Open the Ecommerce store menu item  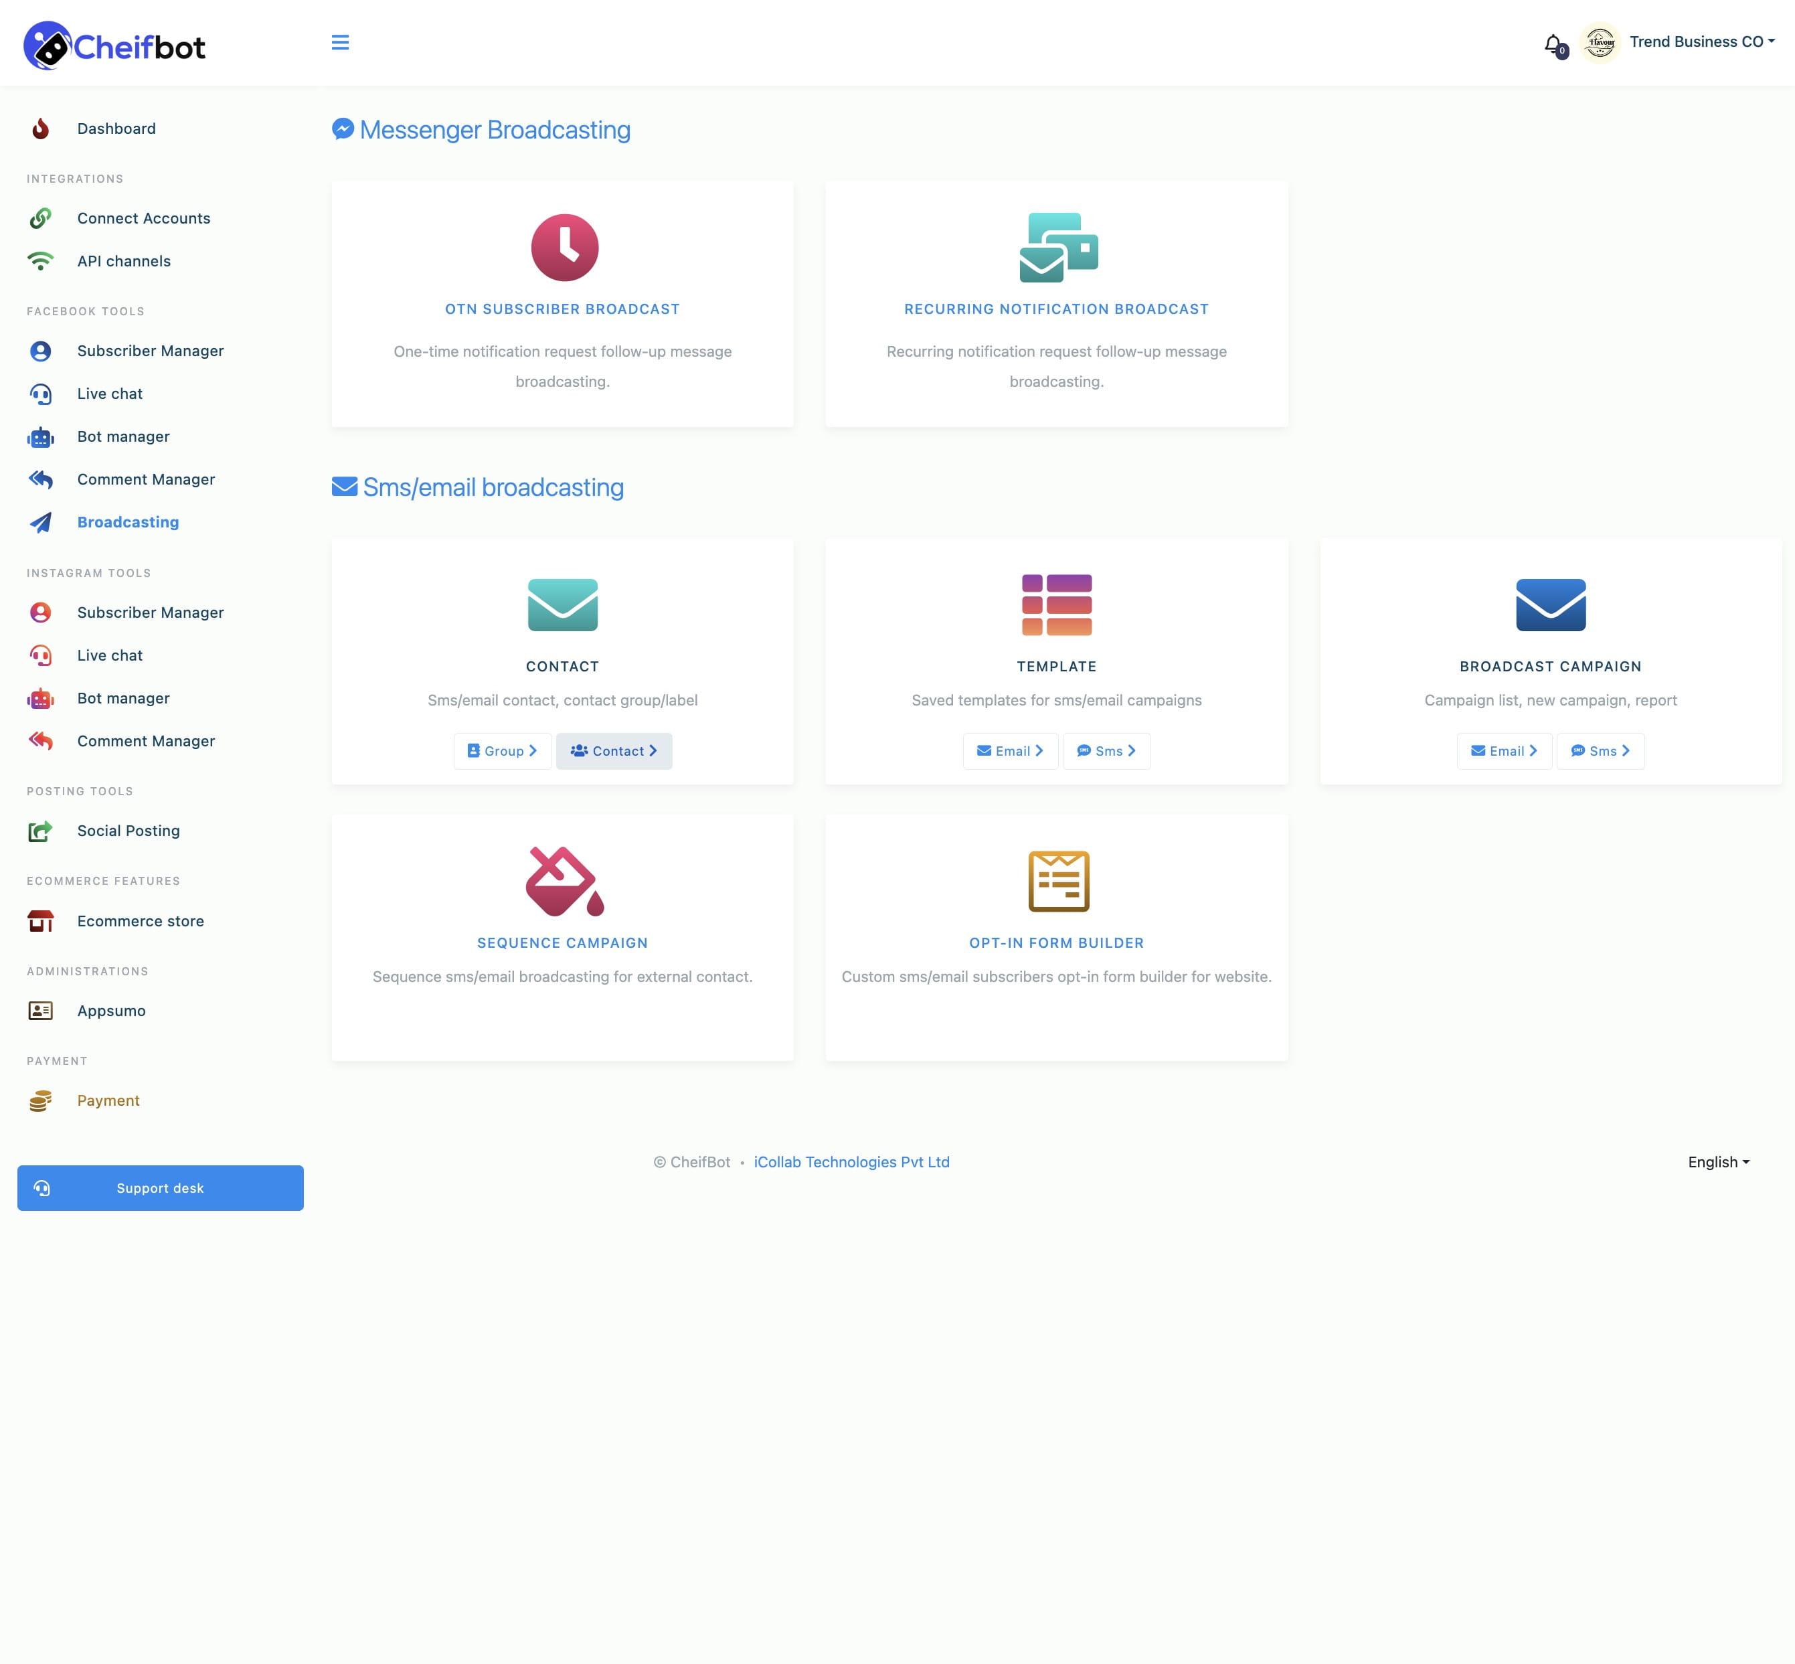141,920
